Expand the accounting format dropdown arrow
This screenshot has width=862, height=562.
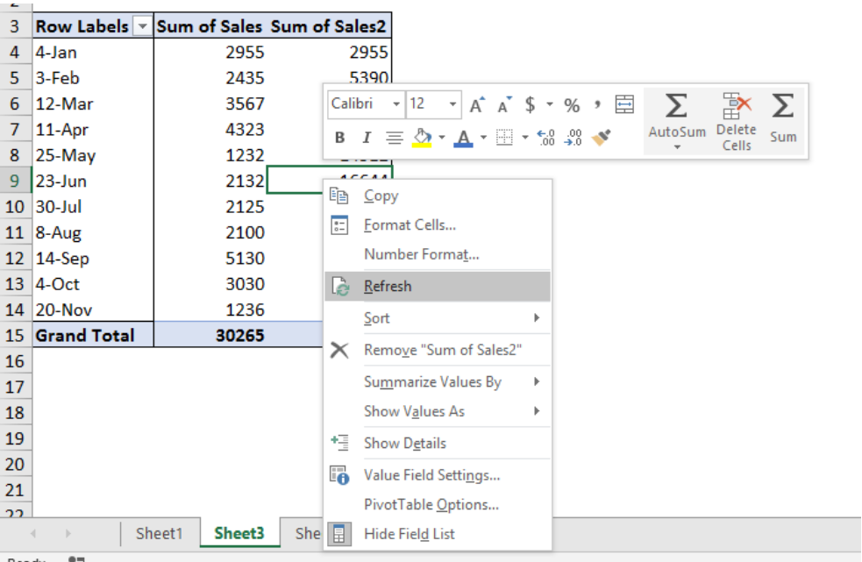pyautogui.click(x=549, y=104)
